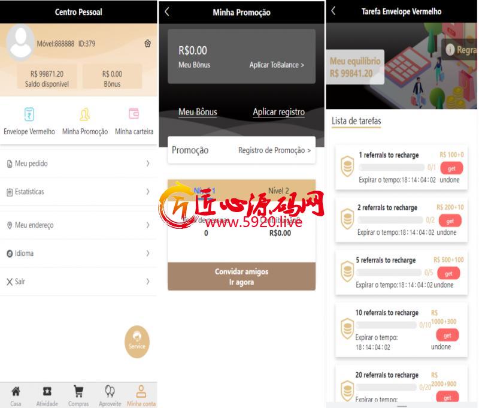
Task: Click the Meu equilíbrio R$ 99841.20 panel
Action: point(355,67)
